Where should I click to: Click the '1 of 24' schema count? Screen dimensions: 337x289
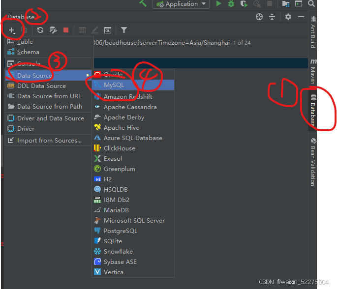click(242, 43)
